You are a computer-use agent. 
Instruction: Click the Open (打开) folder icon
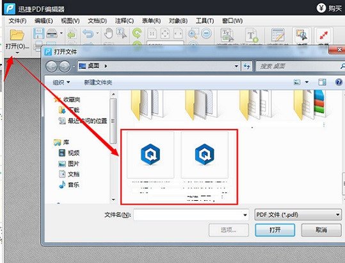(x=17, y=35)
